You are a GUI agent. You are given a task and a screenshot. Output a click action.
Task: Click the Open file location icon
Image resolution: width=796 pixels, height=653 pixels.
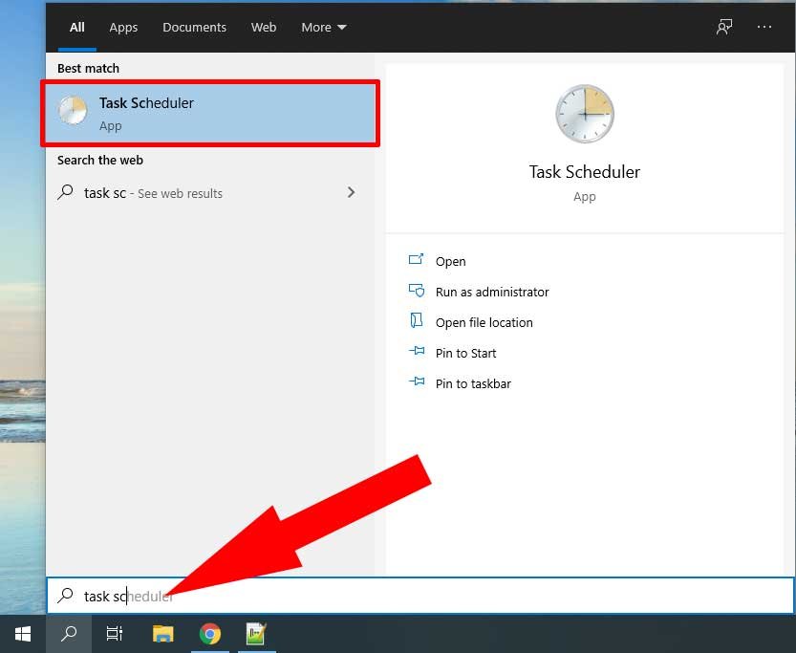point(417,320)
